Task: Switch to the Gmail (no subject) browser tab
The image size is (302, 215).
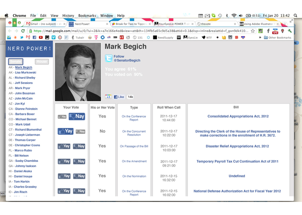Action: tap(46, 24)
